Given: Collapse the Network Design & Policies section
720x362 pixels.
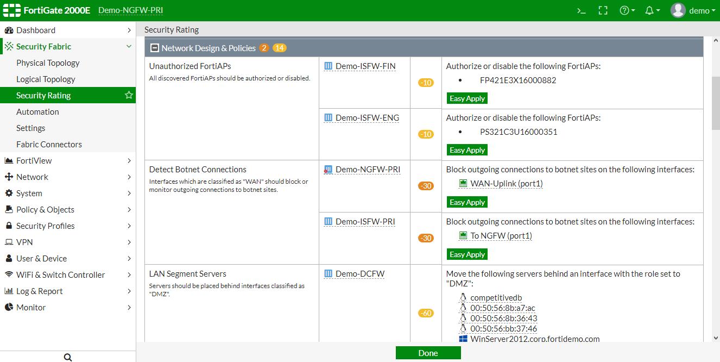Looking at the screenshot, I should point(155,48).
